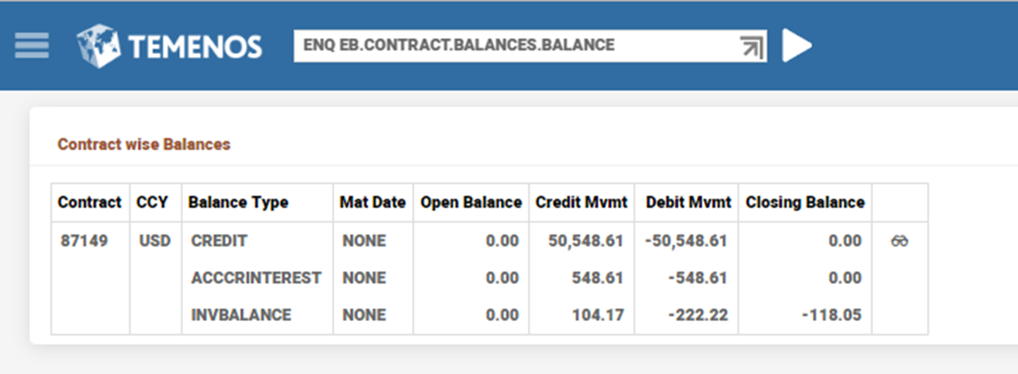
Task: Click the Balance Type column header
Action: (x=238, y=203)
